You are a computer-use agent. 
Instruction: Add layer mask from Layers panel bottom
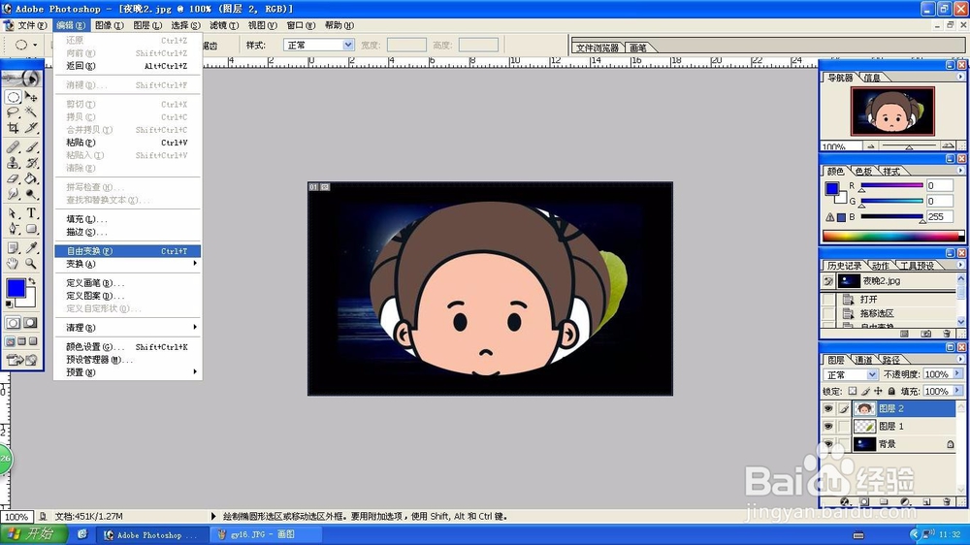864,501
